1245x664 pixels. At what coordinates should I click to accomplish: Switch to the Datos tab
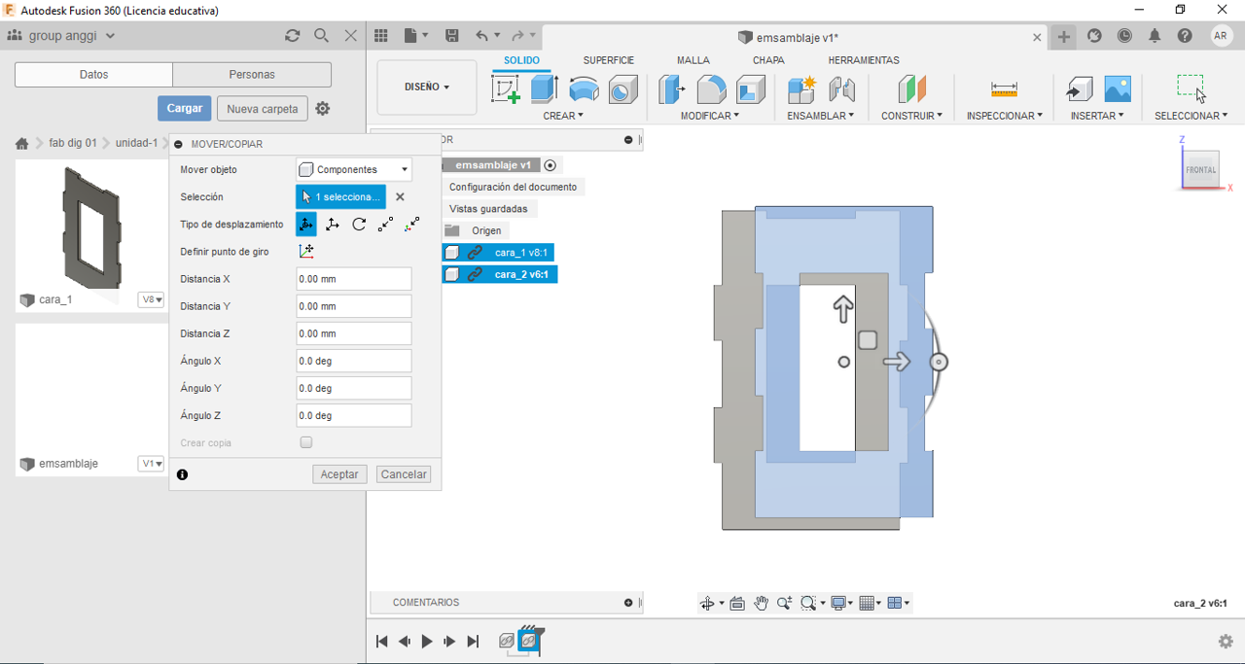94,75
